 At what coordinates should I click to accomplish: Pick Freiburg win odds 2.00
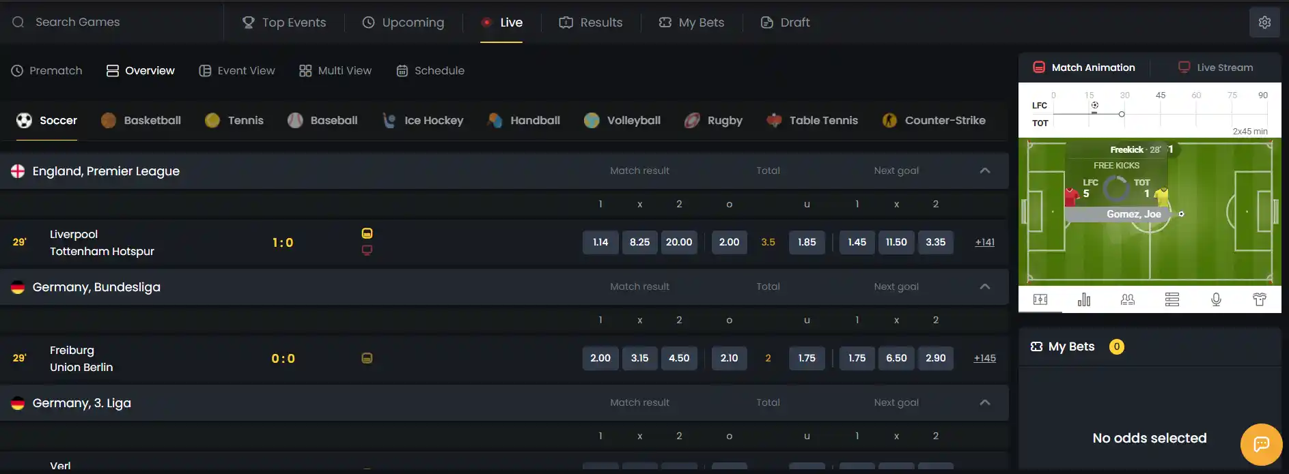pos(600,358)
